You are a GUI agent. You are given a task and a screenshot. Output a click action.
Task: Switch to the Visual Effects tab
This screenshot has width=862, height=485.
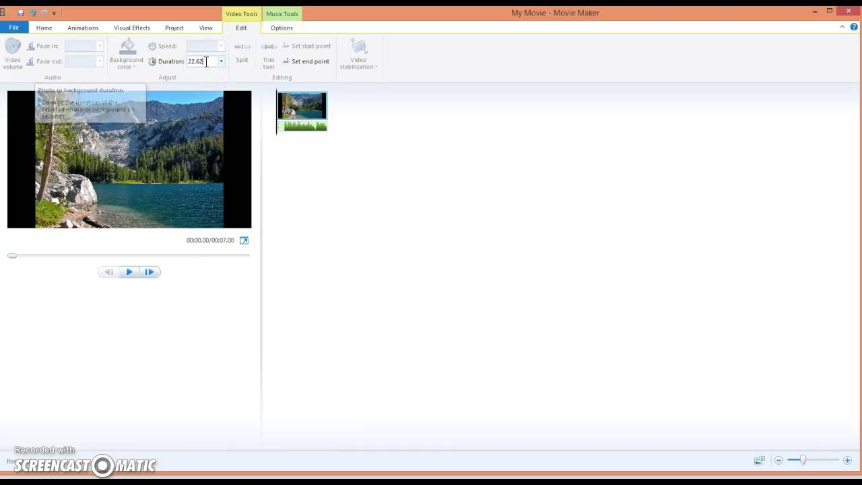(x=132, y=28)
